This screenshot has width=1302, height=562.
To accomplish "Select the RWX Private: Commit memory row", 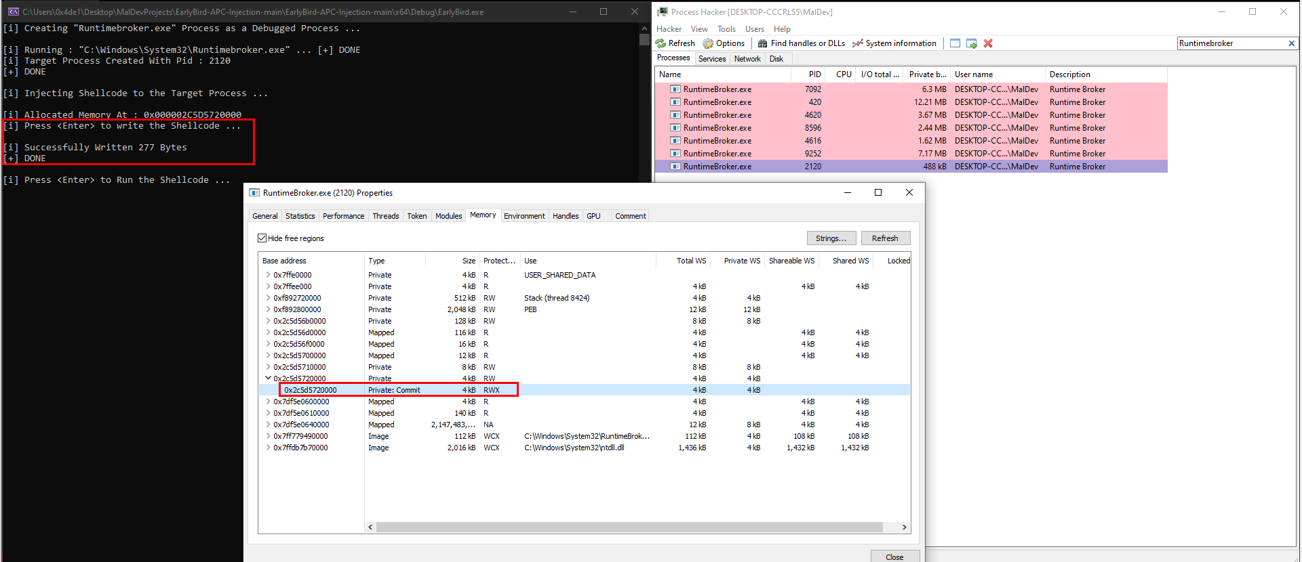I will pos(585,390).
